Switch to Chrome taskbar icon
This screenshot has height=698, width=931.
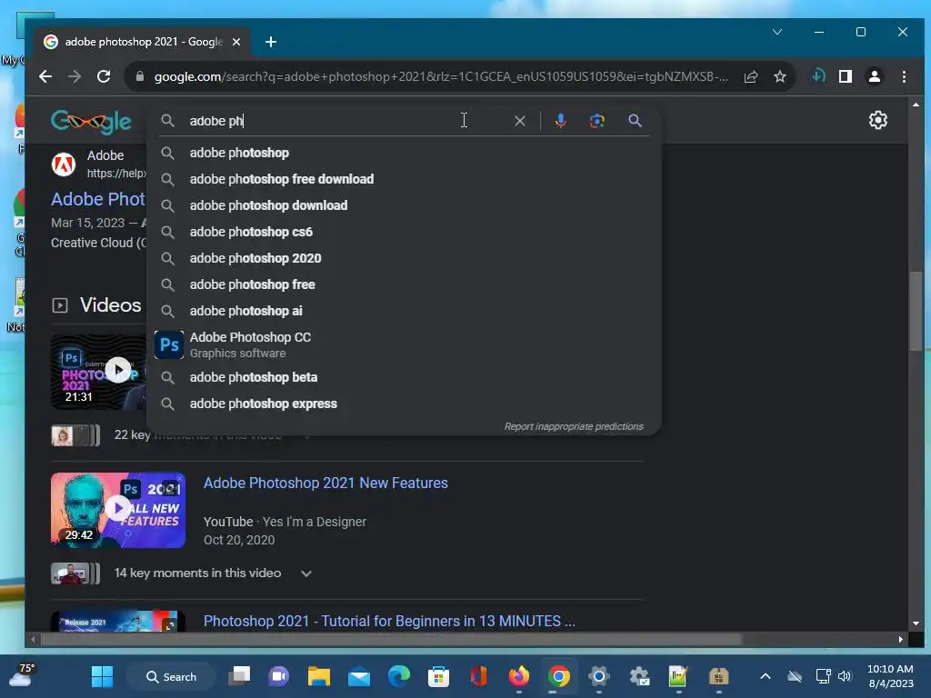pos(559,676)
